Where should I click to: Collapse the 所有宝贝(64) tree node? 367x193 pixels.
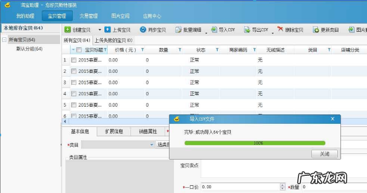click(4, 40)
